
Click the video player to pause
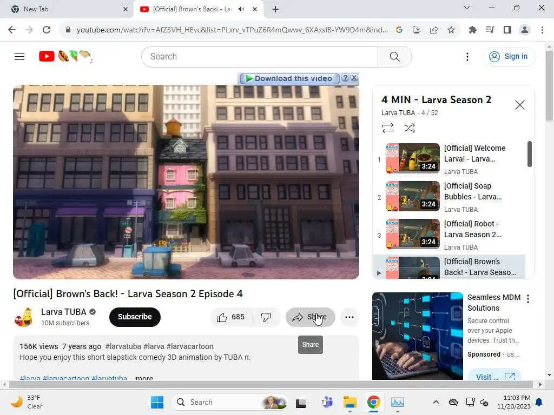186,182
